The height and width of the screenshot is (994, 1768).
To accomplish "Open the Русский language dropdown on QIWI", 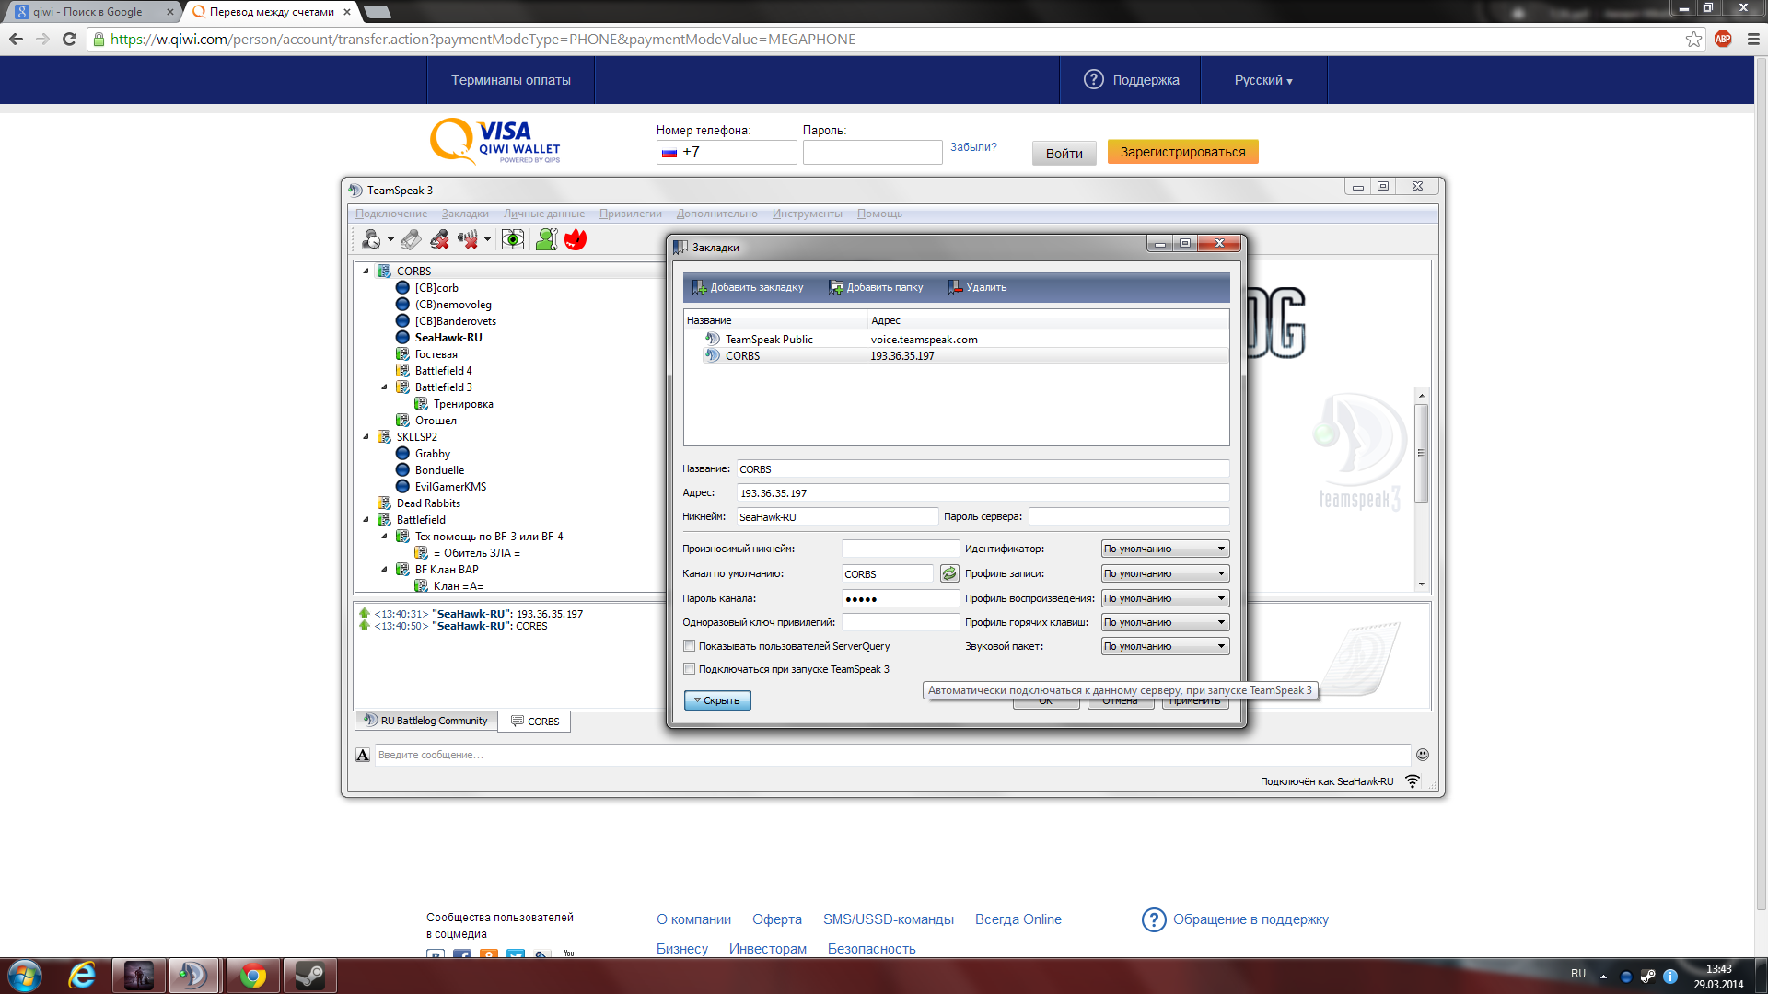I will [1263, 80].
